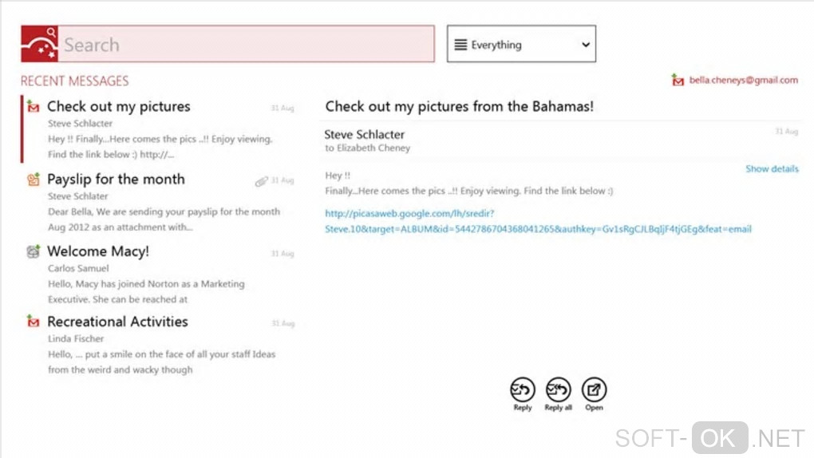Click the red search logo icon
The image size is (814, 458).
tap(40, 44)
